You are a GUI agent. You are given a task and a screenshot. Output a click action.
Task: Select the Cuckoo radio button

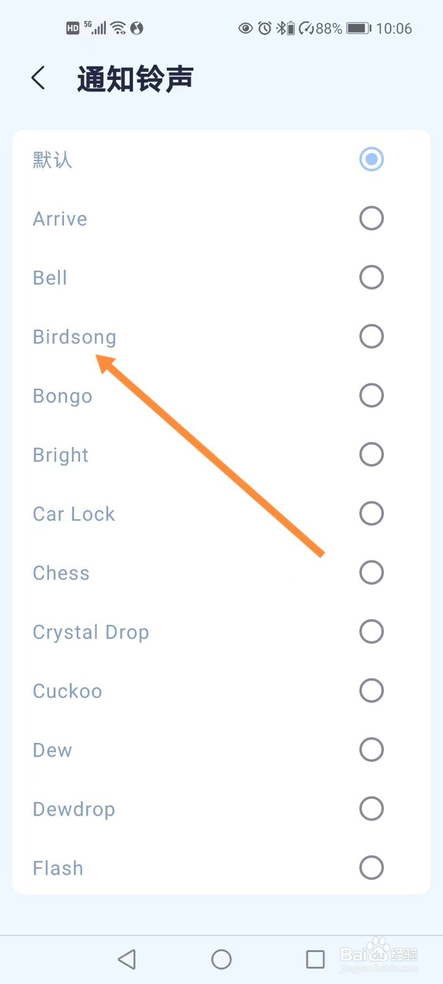[x=372, y=691]
